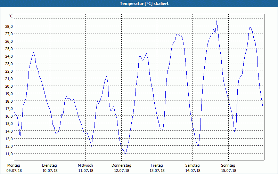Click the 28,0 y-axis label

pos(9,26)
